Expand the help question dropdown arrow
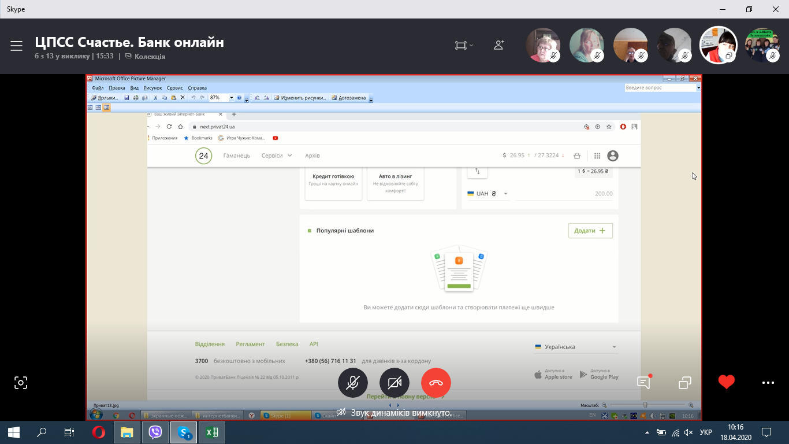The width and height of the screenshot is (789, 444). tap(698, 88)
